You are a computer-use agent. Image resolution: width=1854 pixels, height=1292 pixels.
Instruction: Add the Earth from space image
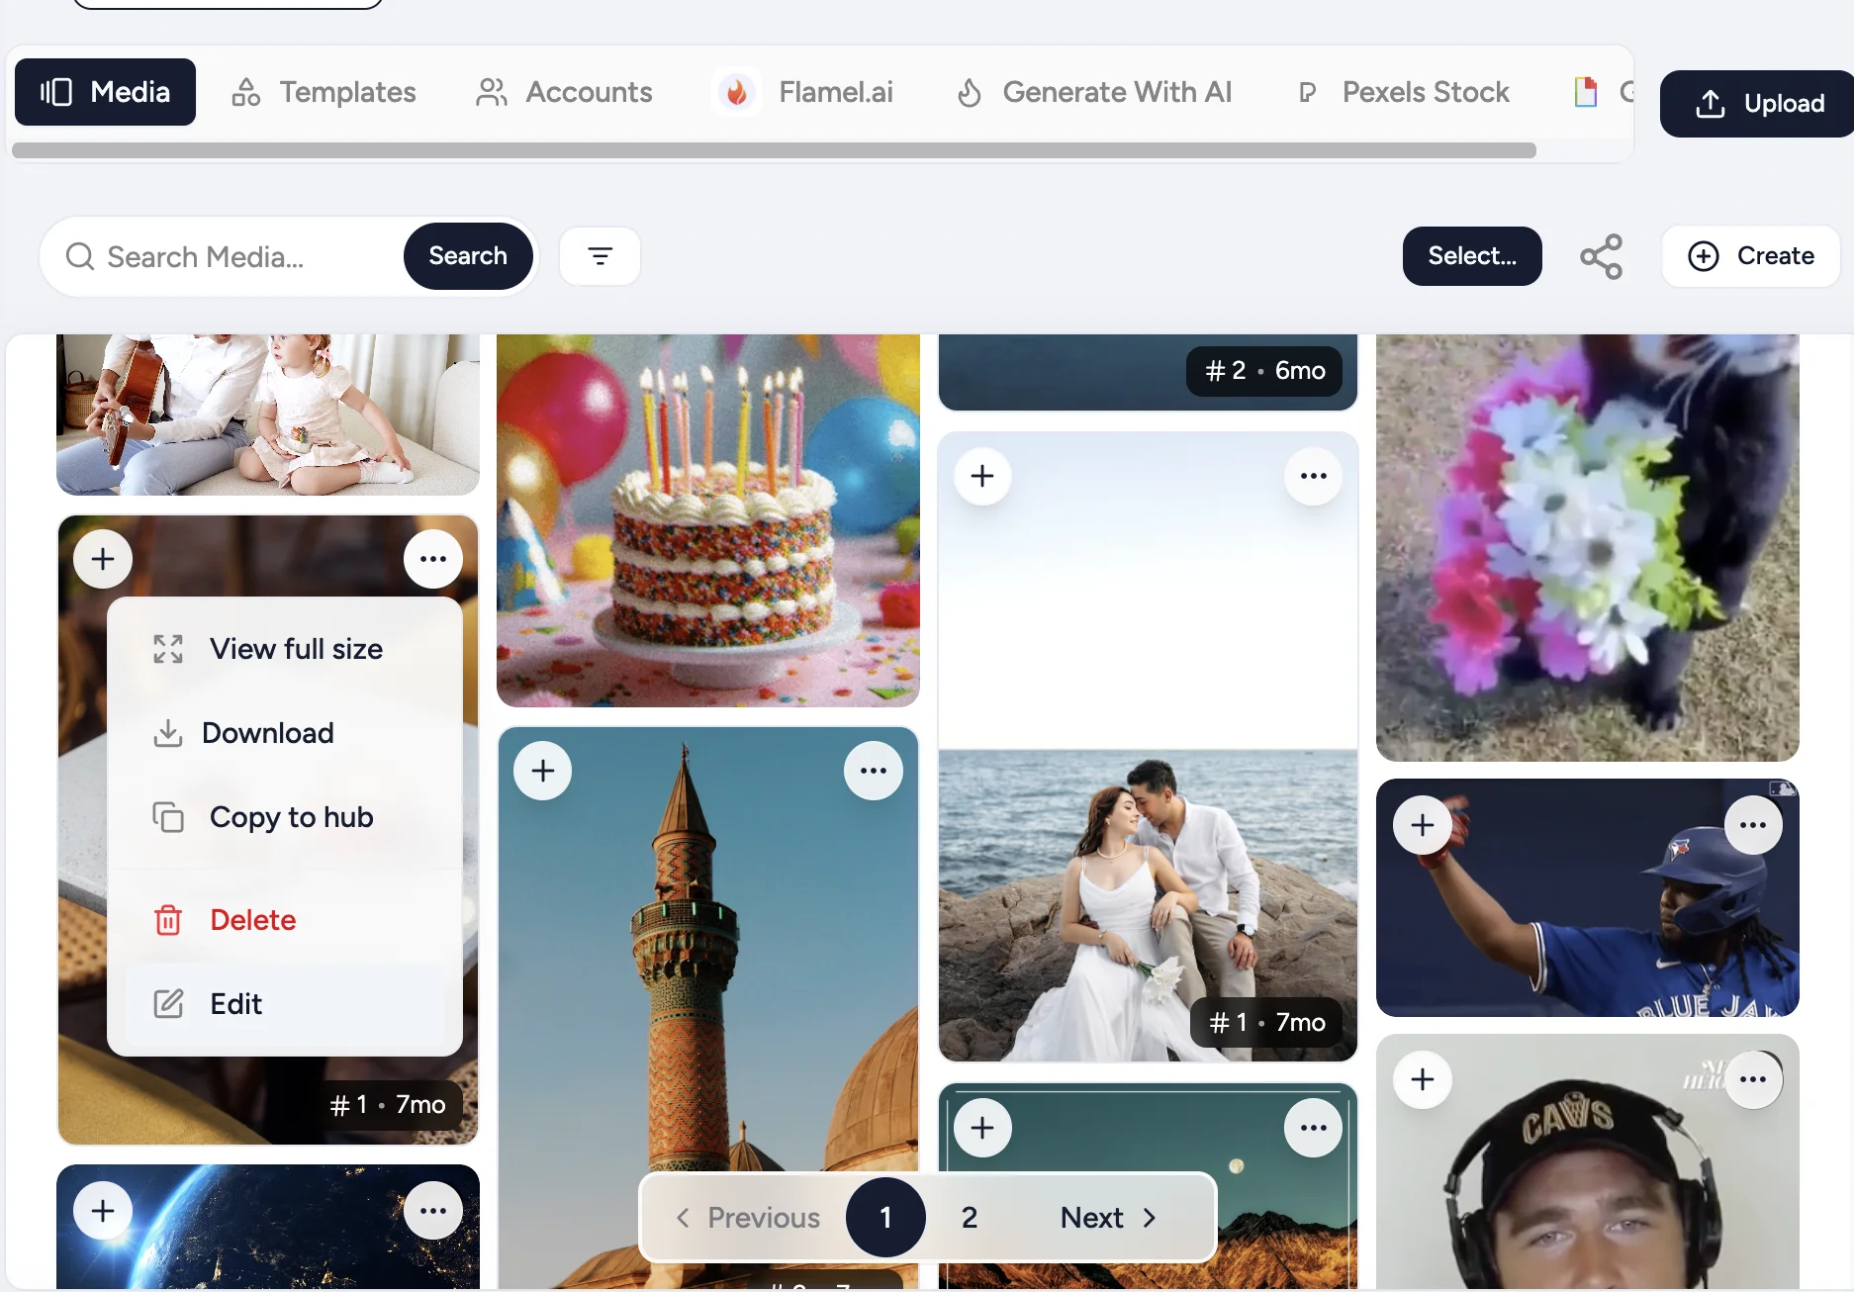click(103, 1211)
